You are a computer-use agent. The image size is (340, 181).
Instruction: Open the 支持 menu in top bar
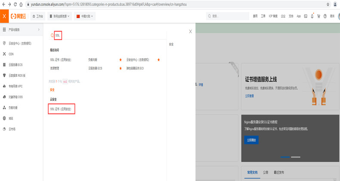click(x=291, y=16)
